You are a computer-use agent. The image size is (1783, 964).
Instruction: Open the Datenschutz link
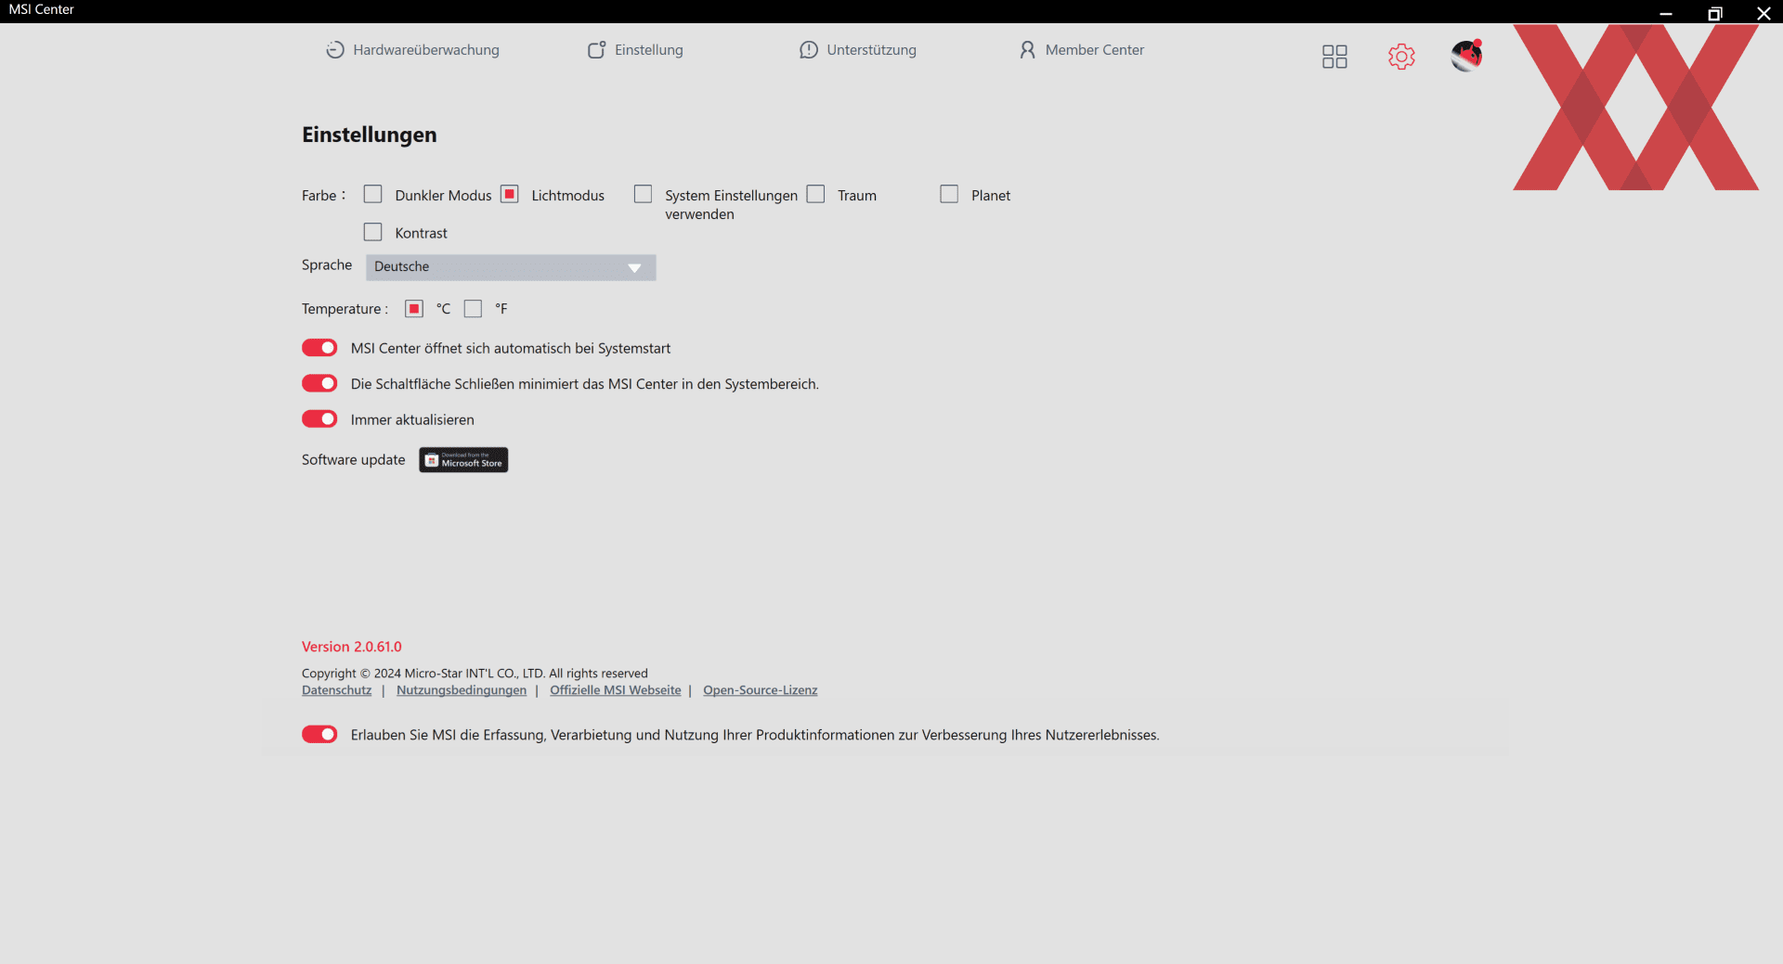coord(336,690)
